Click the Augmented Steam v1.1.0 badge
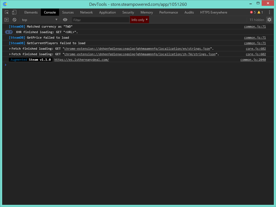Image resolution: width=276 pixels, height=207 pixels. 31,60
